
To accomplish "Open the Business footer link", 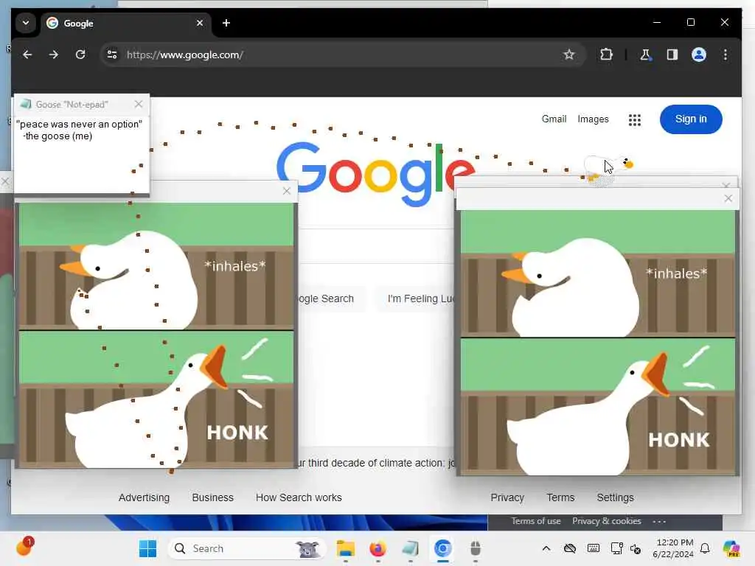I will click(x=212, y=497).
